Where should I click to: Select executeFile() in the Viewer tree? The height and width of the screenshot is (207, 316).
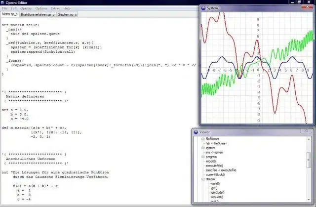(x=214, y=166)
